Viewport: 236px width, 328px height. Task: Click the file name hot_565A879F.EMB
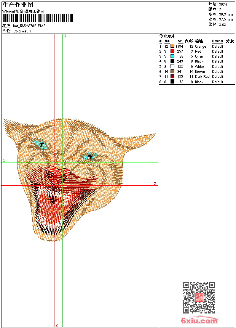(29, 26)
